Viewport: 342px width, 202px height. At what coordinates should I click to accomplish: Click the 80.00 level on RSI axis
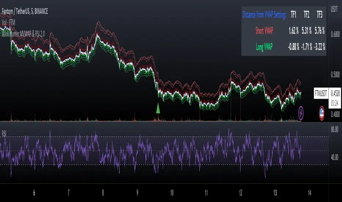pos(334,129)
